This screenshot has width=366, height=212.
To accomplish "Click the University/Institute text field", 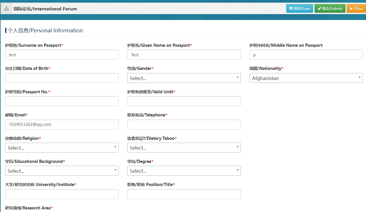I will tap(62, 194).
